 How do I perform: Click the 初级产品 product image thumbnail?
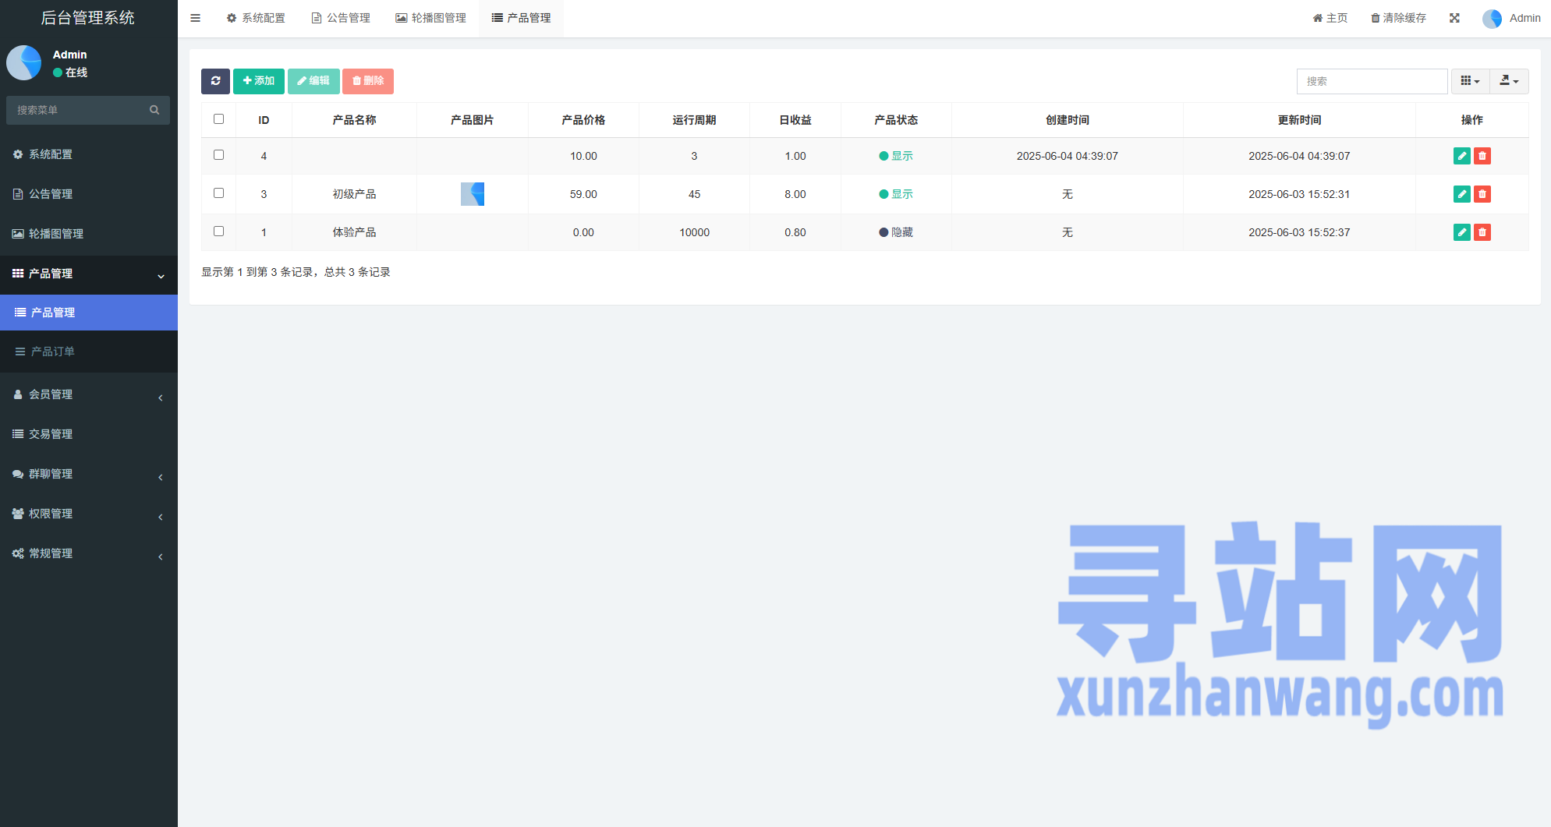click(x=473, y=194)
